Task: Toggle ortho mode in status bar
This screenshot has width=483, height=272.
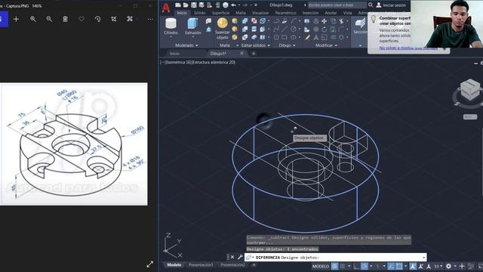Action: pyautogui.click(x=356, y=266)
